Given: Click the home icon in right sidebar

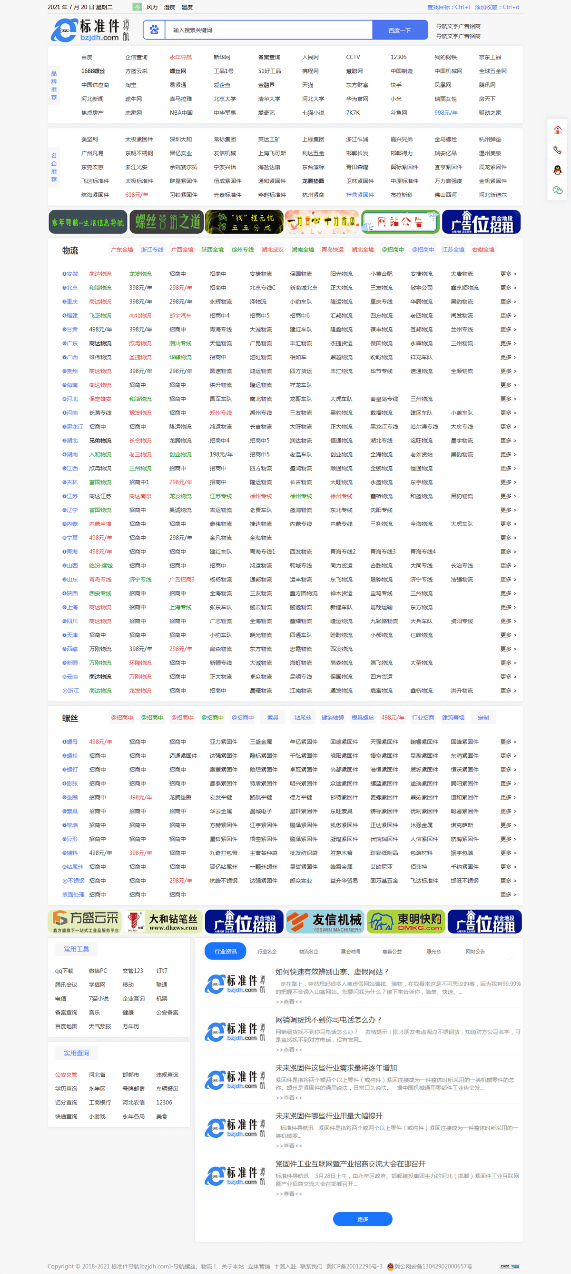Looking at the screenshot, I should tap(557, 130).
